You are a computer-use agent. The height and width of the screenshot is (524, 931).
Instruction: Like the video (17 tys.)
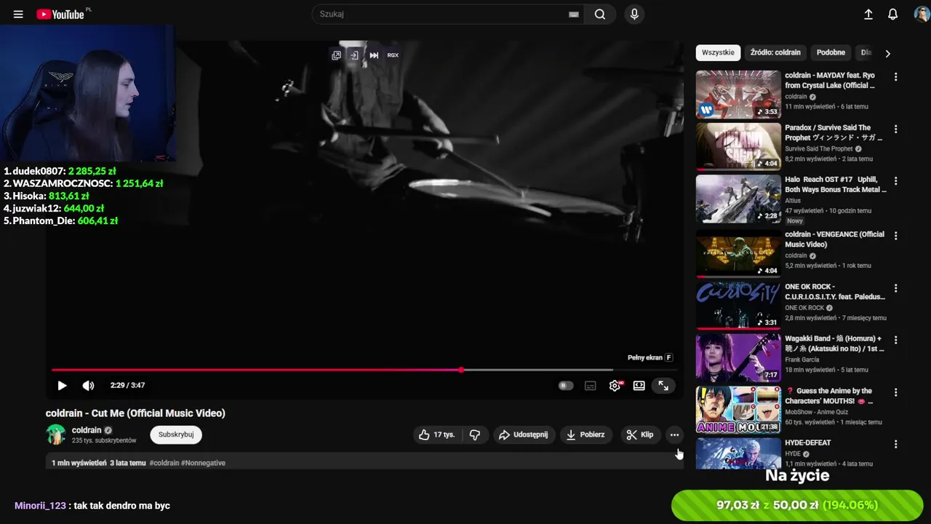point(436,434)
